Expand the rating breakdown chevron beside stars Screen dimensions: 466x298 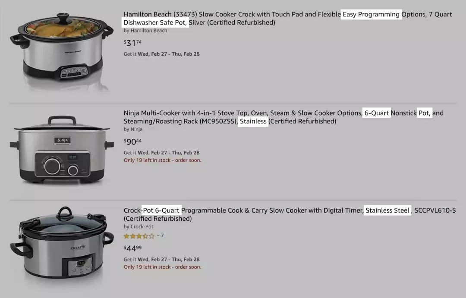click(158, 235)
